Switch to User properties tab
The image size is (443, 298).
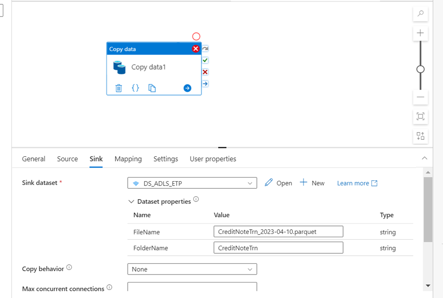click(x=213, y=159)
